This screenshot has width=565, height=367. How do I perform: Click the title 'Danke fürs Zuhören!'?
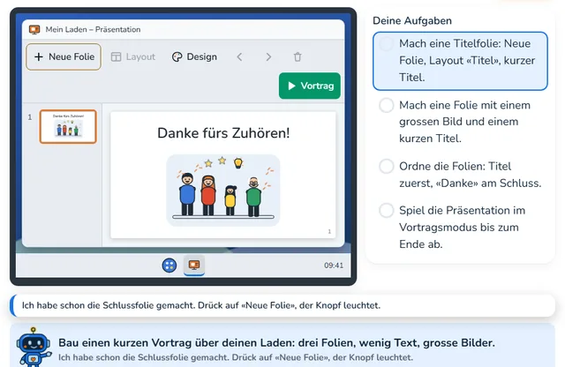223,133
